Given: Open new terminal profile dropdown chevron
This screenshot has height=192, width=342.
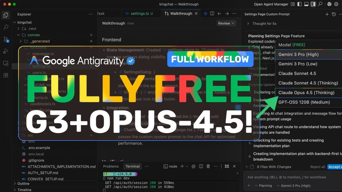Looking at the screenshot, I should coord(187,166).
